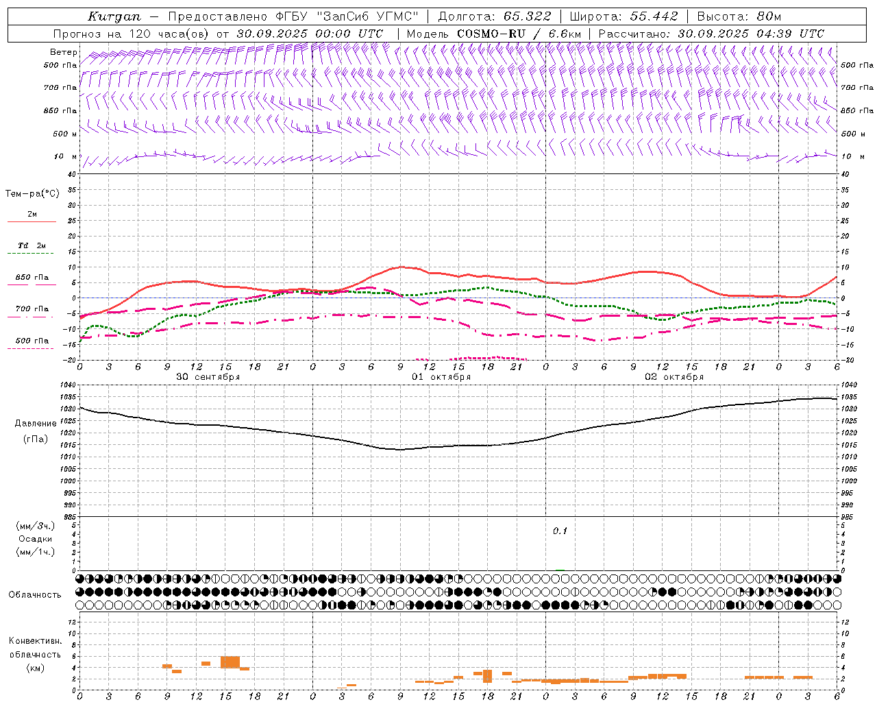
Task: Select the "Конвективн." convective cloud panel title
Action: pos(36,641)
